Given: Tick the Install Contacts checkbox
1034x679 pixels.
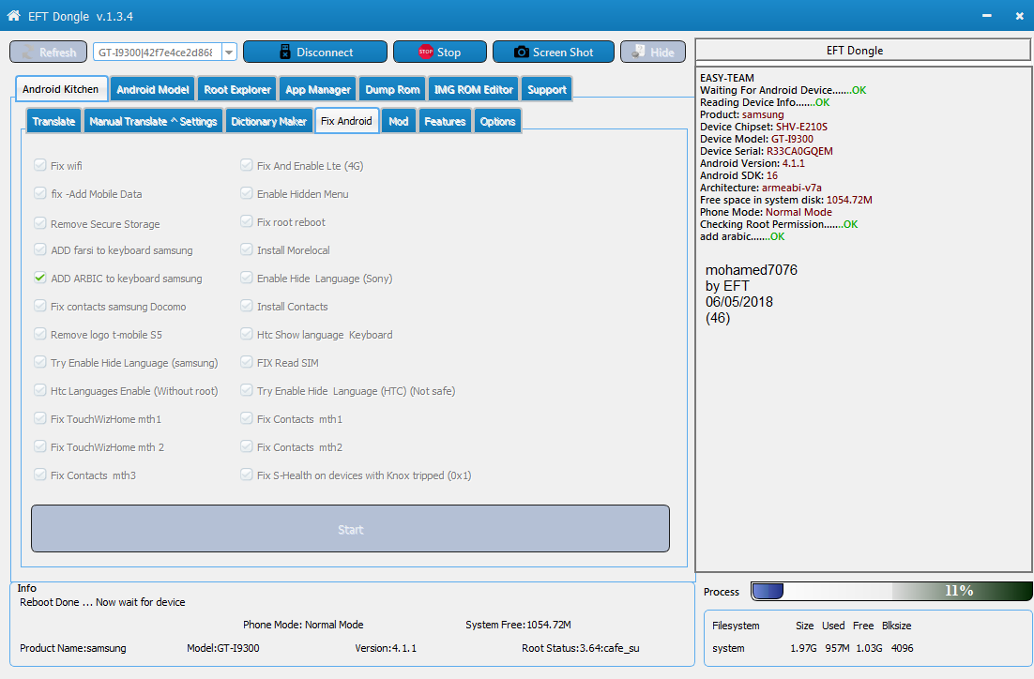Looking at the screenshot, I should coord(247,306).
